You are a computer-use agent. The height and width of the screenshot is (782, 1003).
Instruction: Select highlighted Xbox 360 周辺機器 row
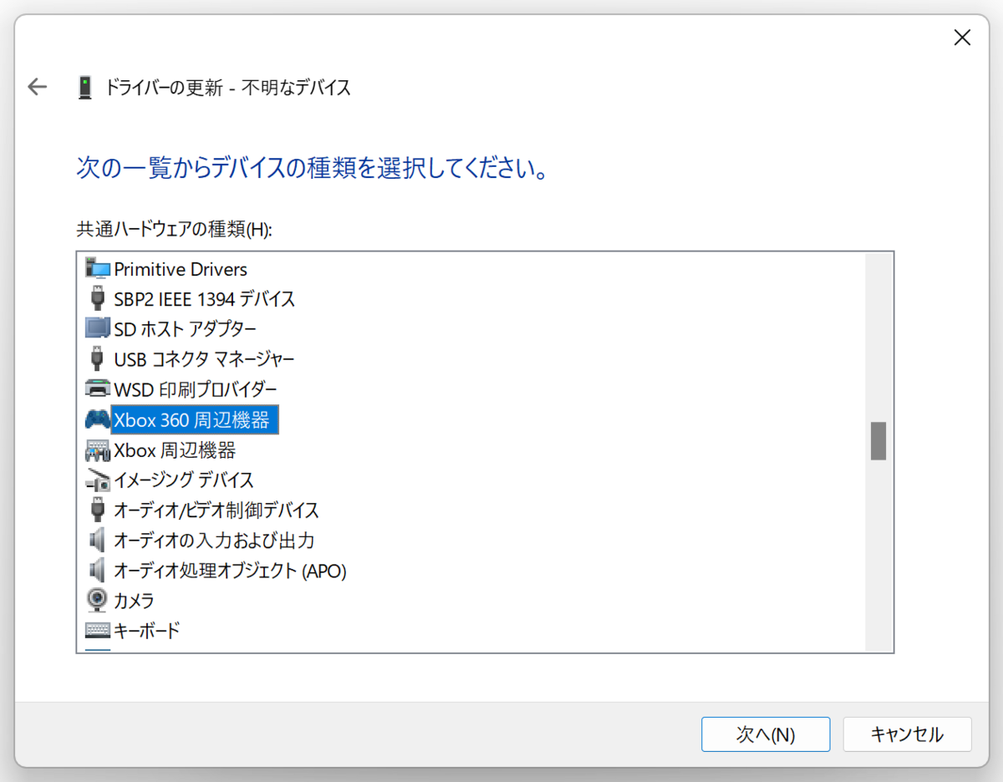point(195,419)
